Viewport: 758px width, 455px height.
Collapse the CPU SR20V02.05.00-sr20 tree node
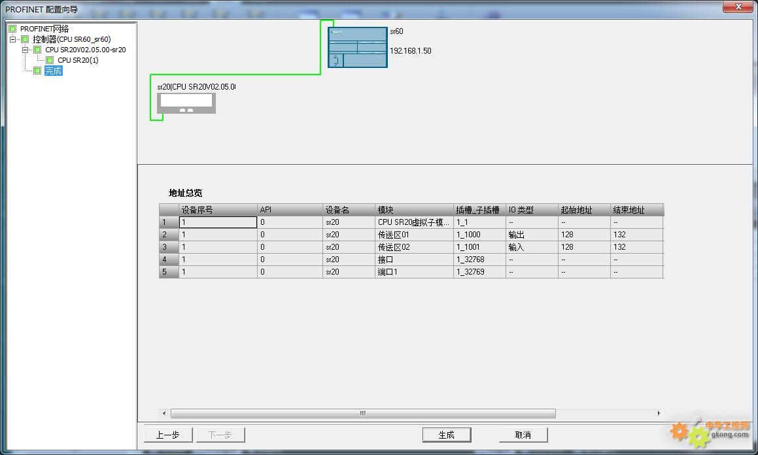(25, 50)
